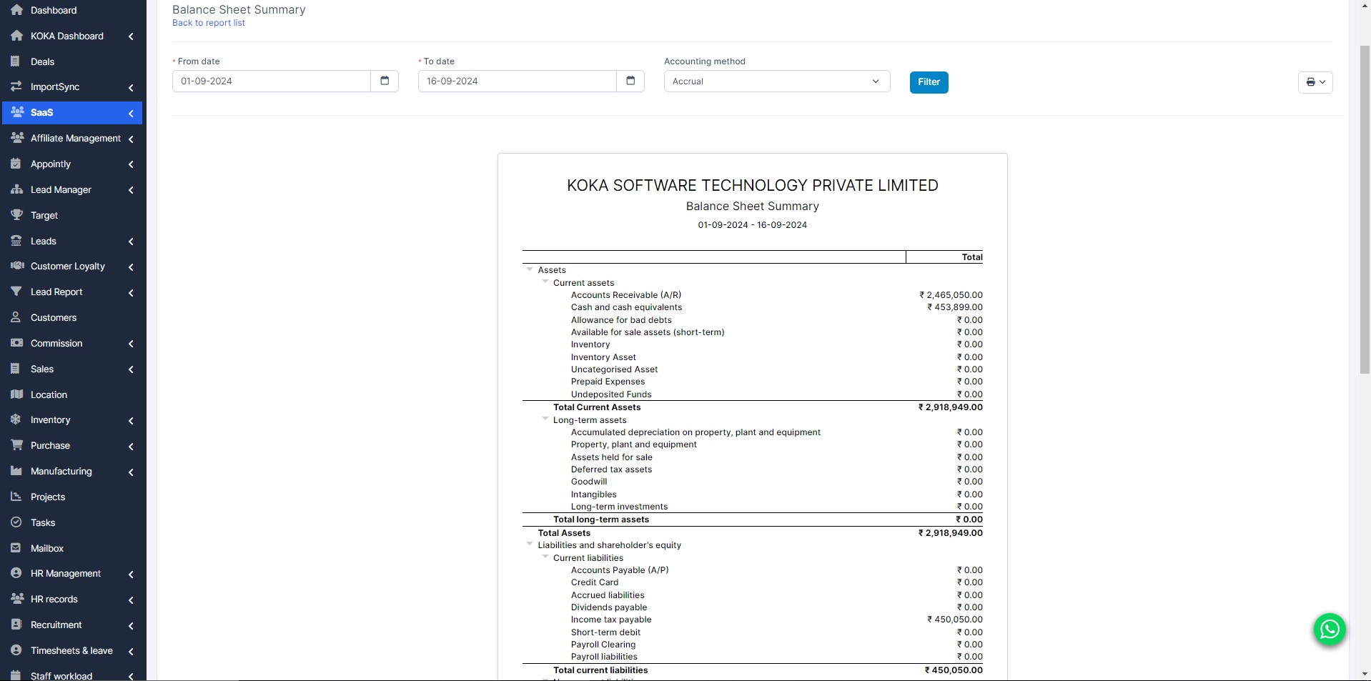Collapse Liabilities and shareholder's equity section
Viewport: 1371px width, 681px height.
click(530, 545)
